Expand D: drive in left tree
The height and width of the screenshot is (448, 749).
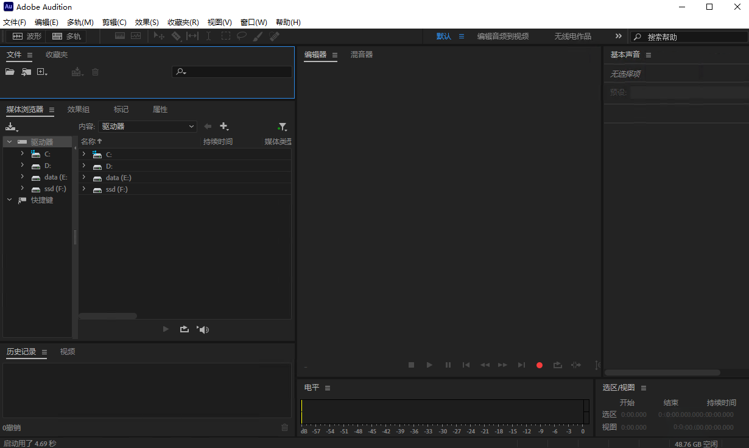pyautogui.click(x=23, y=165)
